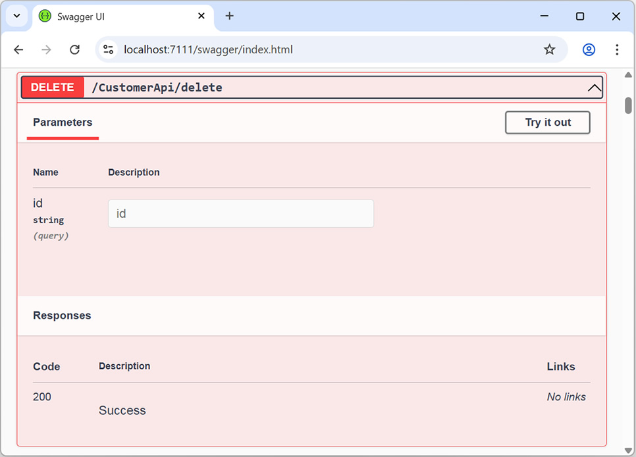The image size is (636, 457).
Task: Click the Name column header
Action: pos(45,173)
